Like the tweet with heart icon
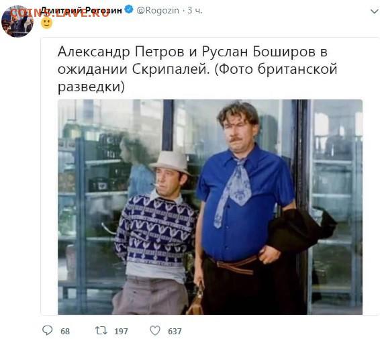This screenshot has height=339, width=380. pyautogui.click(x=155, y=330)
